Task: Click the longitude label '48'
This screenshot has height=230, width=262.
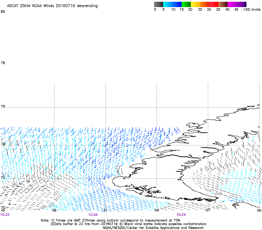Action: tap(54, 210)
